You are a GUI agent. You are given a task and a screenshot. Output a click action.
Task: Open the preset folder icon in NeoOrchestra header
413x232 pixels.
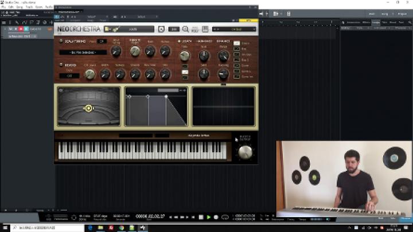[x=108, y=29]
